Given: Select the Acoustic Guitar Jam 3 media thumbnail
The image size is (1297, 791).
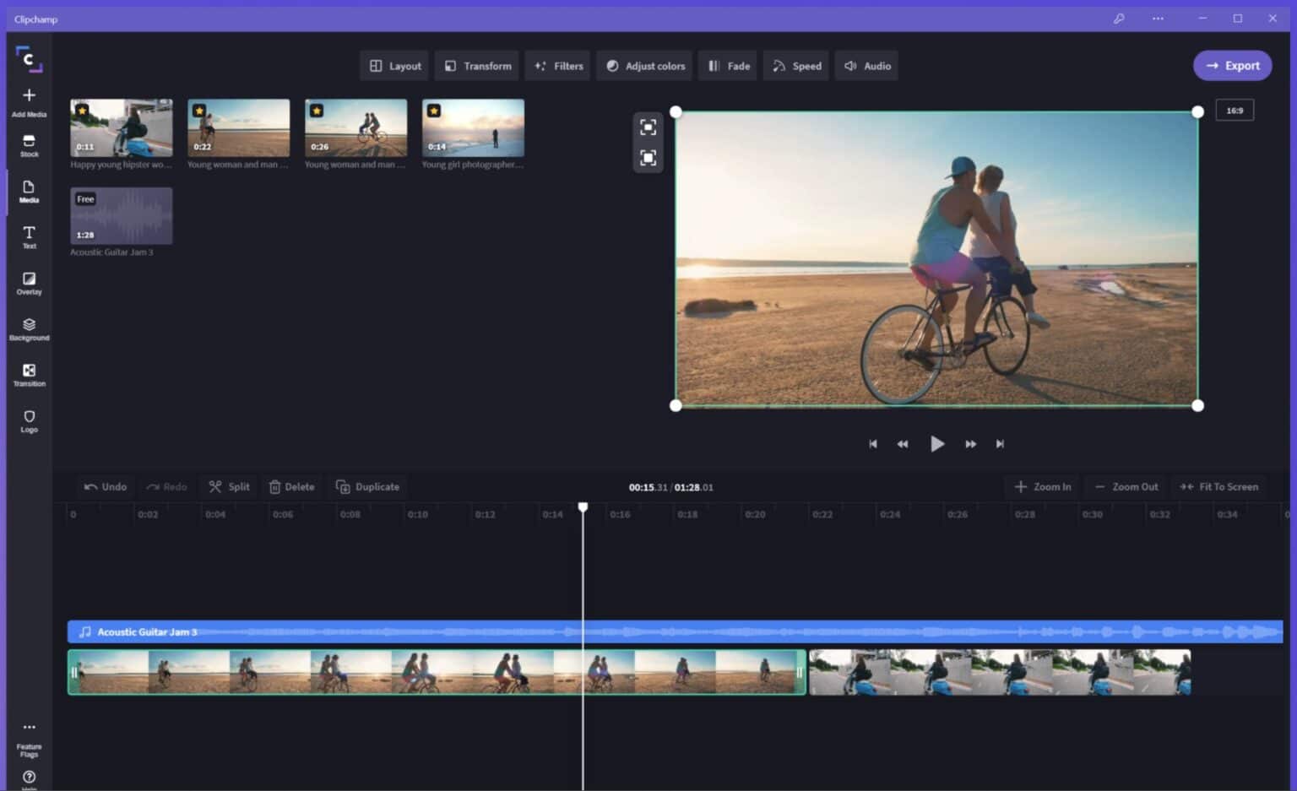Looking at the screenshot, I should tap(122, 216).
